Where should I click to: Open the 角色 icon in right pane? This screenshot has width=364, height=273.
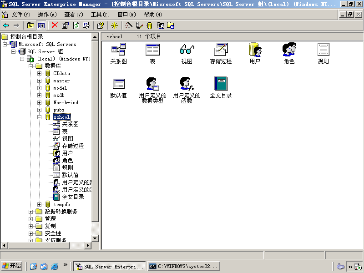point(289,53)
